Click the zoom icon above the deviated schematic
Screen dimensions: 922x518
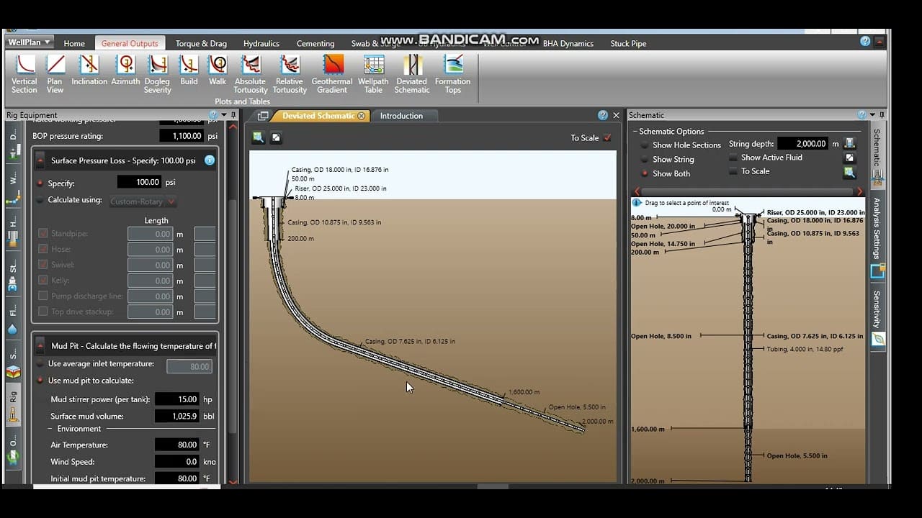(x=258, y=137)
